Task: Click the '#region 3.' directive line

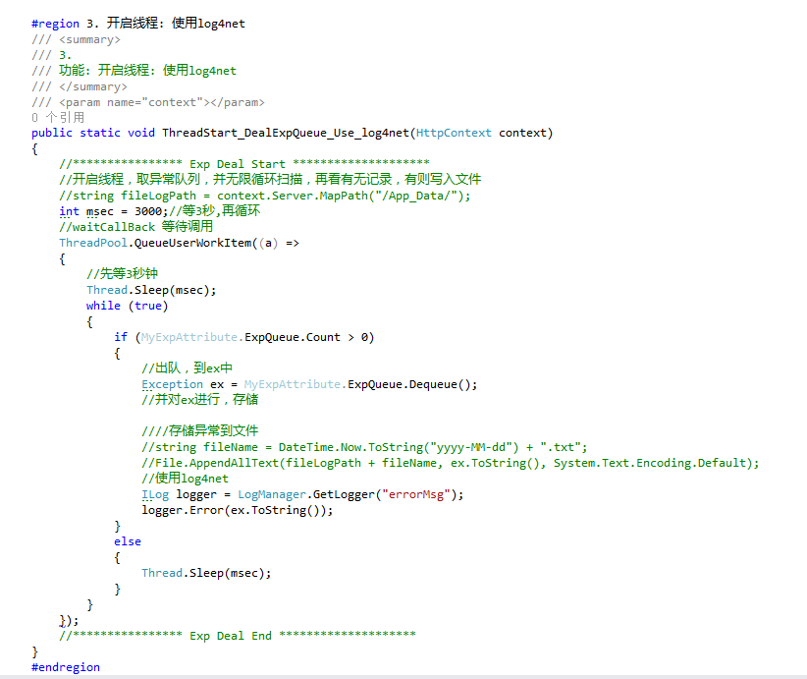Action: [x=137, y=24]
